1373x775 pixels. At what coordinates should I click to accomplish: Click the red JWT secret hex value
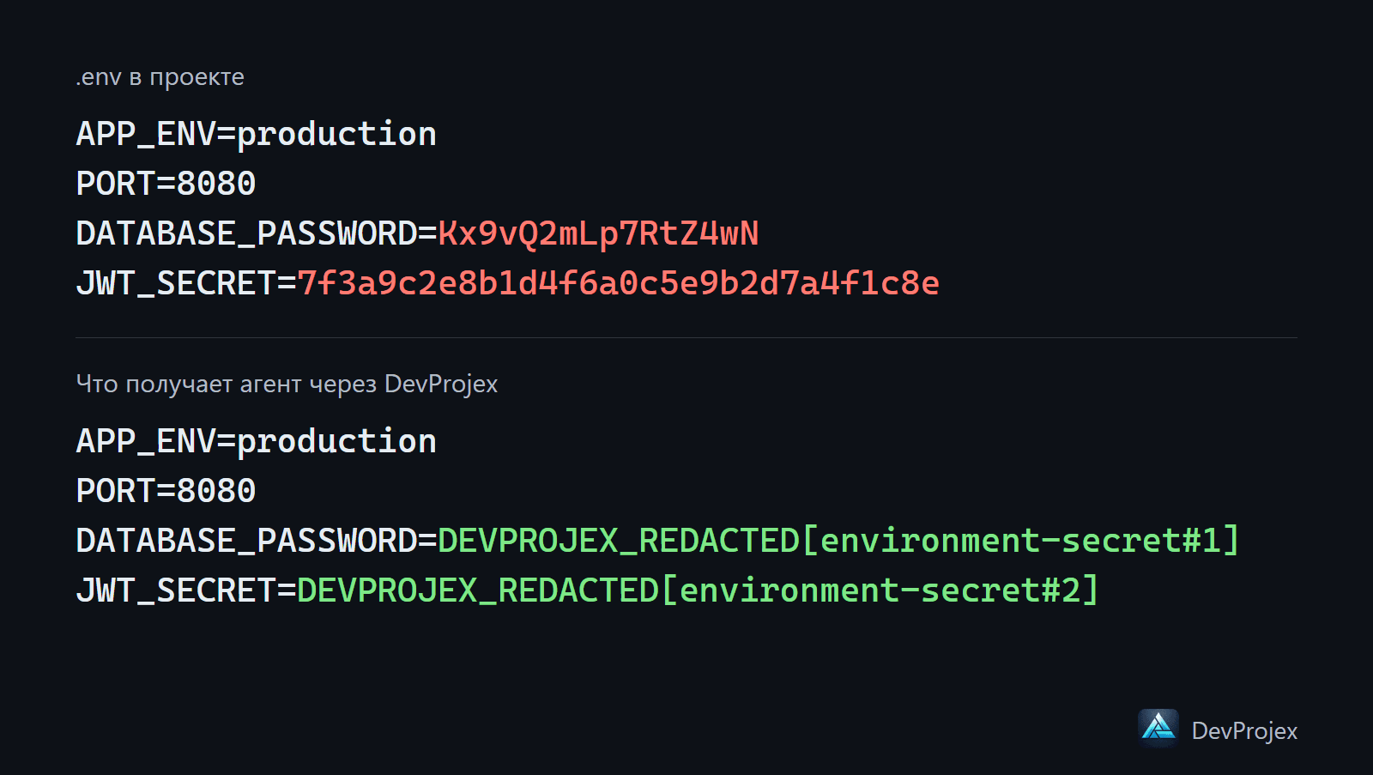click(x=618, y=283)
